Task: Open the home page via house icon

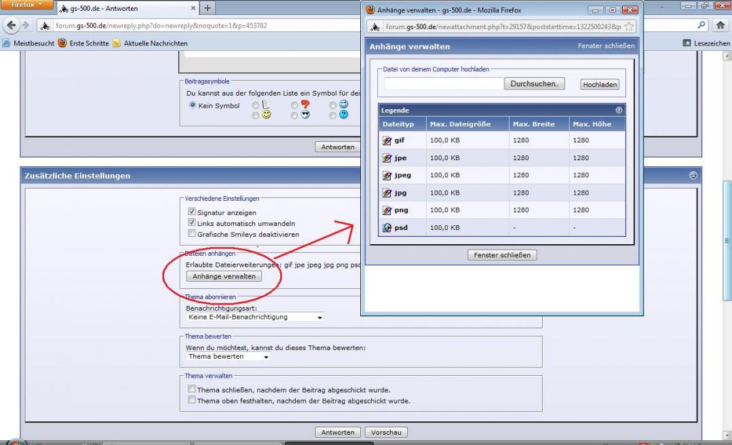Action: click(x=720, y=26)
